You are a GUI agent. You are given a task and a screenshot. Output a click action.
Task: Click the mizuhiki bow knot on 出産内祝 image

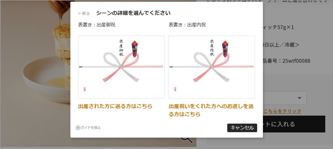(x=211, y=66)
